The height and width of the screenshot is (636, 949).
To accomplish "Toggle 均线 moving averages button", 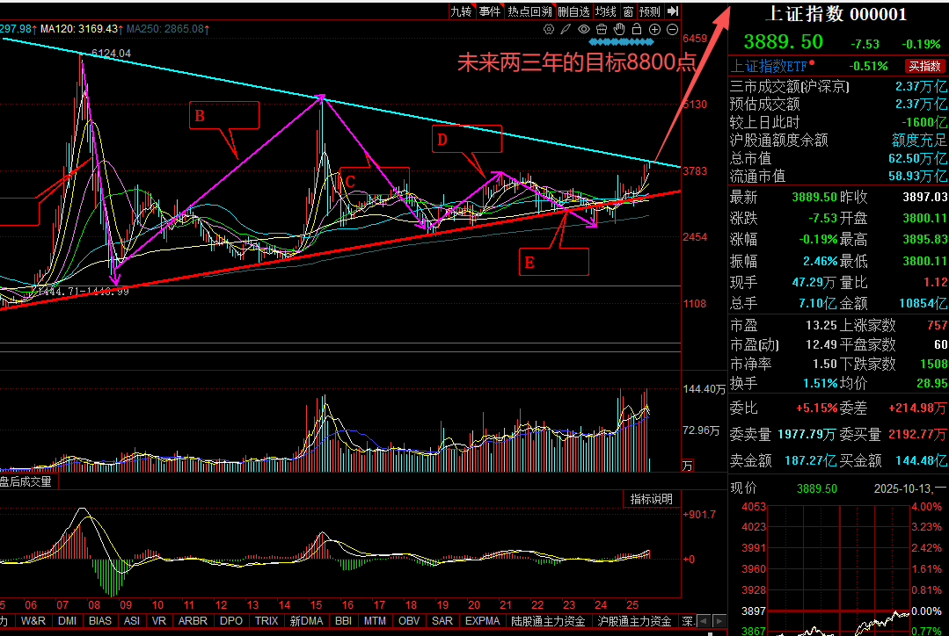I will (x=606, y=11).
